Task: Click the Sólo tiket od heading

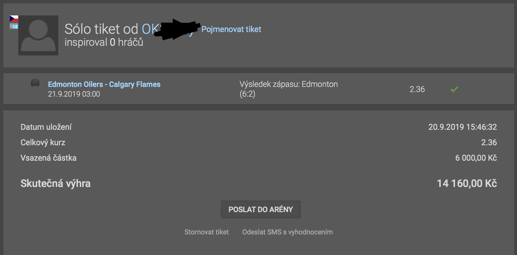Action: tap(101, 29)
